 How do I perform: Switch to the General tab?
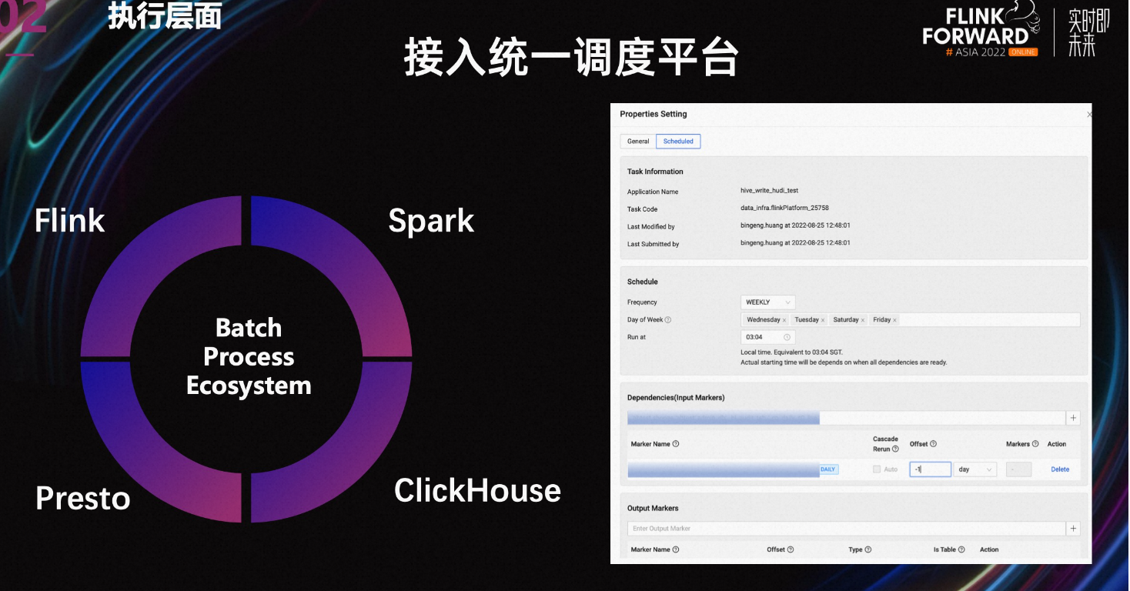click(x=638, y=142)
